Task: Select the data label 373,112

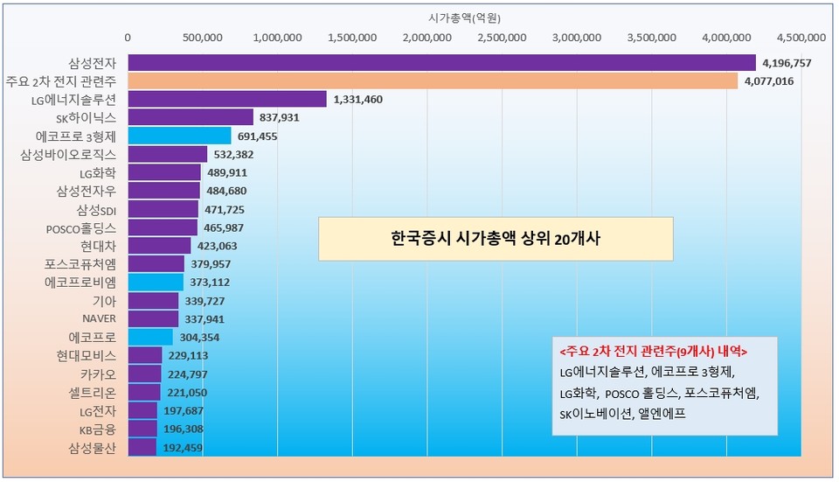Action: tap(210, 283)
